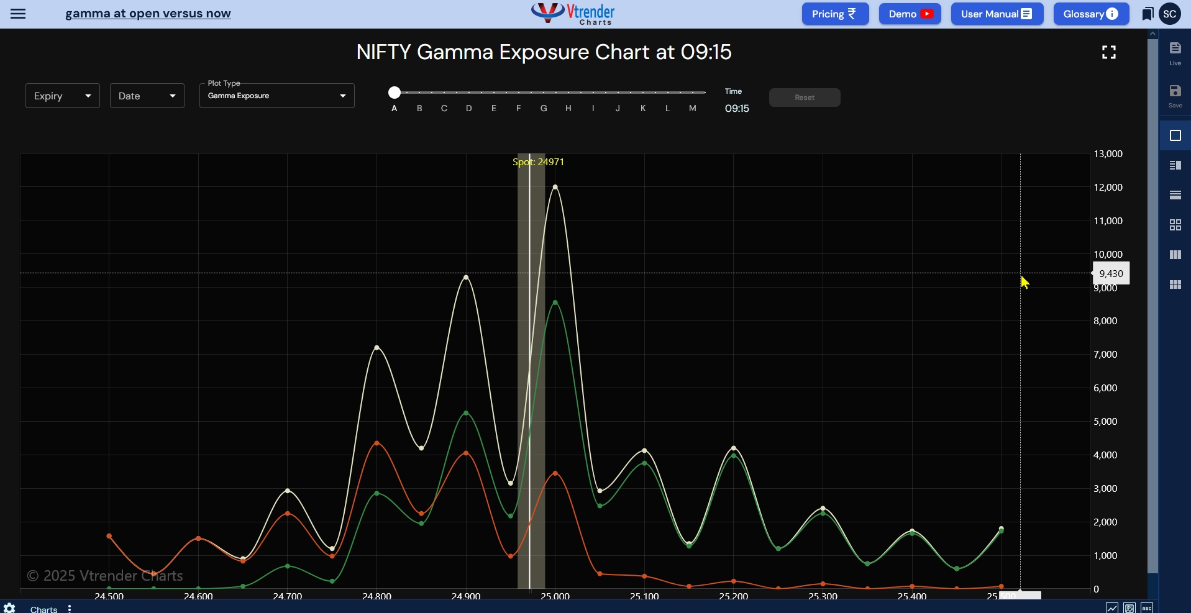Expand the Date selector dropdown
The image size is (1191, 613).
147,96
